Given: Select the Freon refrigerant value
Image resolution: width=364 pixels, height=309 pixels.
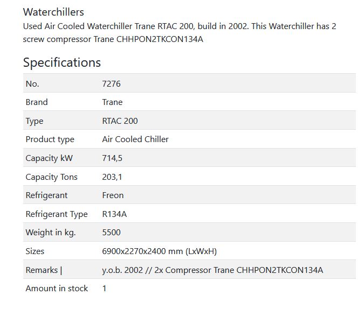Looking at the screenshot, I should point(113,195).
